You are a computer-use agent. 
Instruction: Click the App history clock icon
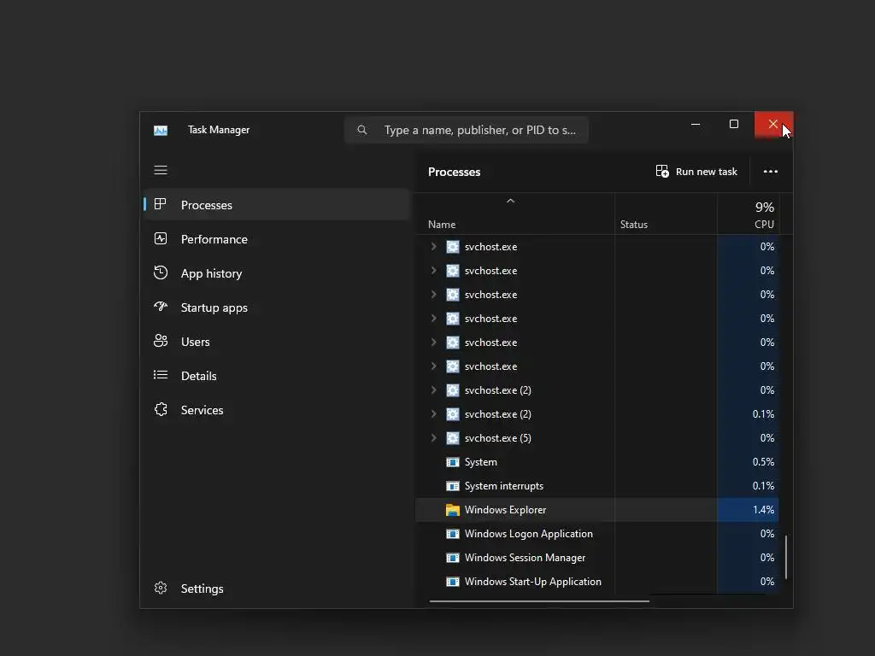click(x=160, y=272)
